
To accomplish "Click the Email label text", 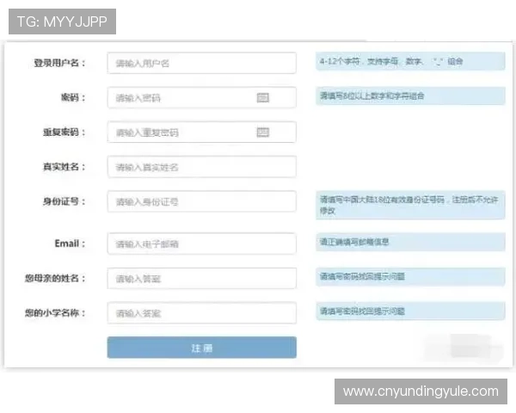I will [70, 243].
